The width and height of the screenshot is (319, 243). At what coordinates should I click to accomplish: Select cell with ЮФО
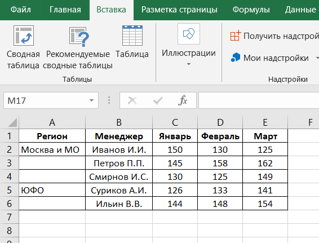(x=52, y=190)
